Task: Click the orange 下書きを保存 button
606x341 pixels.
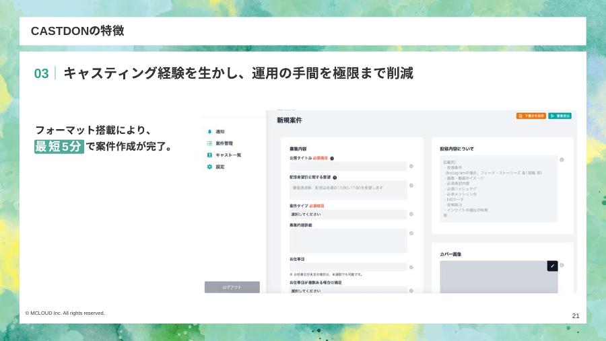Action: tap(531, 116)
